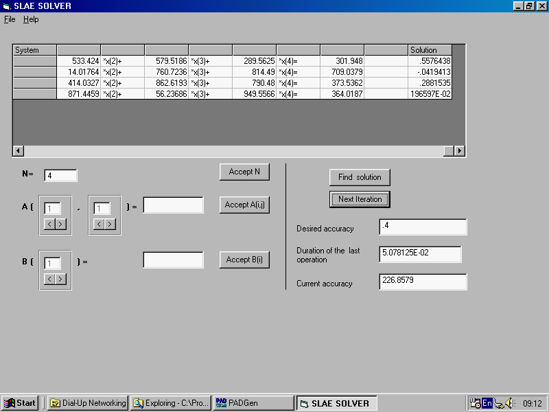549x412 pixels.
Task: Open the Start menu
Action: (x=19, y=403)
